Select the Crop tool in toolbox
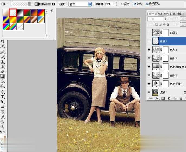The width and height of the screenshot is (186, 152). tap(3, 41)
